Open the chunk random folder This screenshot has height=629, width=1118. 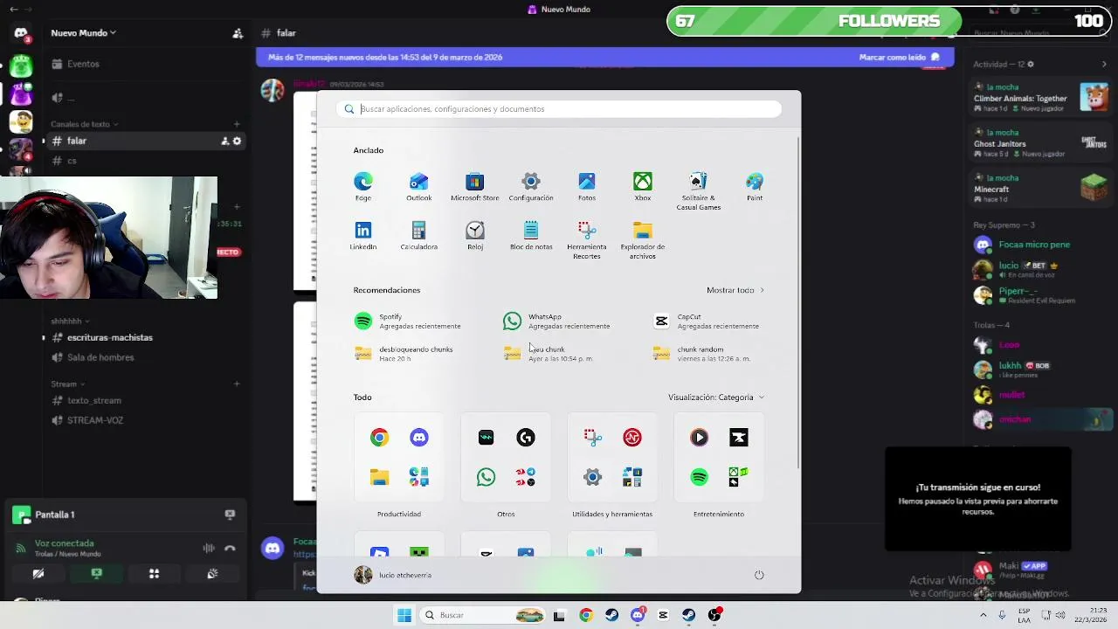tap(701, 353)
